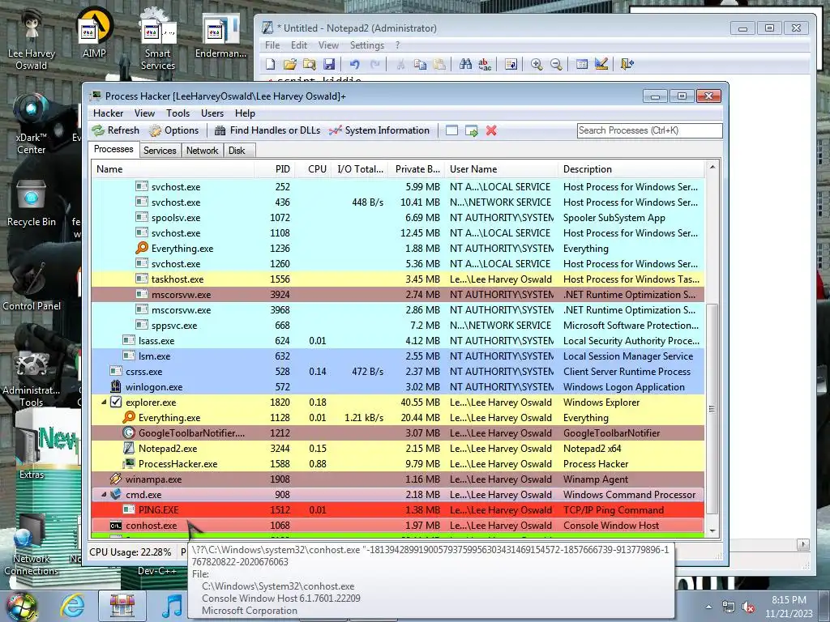Screen dimensions: 830x622
Task: Open Internet Explorer from the taskbar
Action: pyautogui.click(x=71, y=606)
